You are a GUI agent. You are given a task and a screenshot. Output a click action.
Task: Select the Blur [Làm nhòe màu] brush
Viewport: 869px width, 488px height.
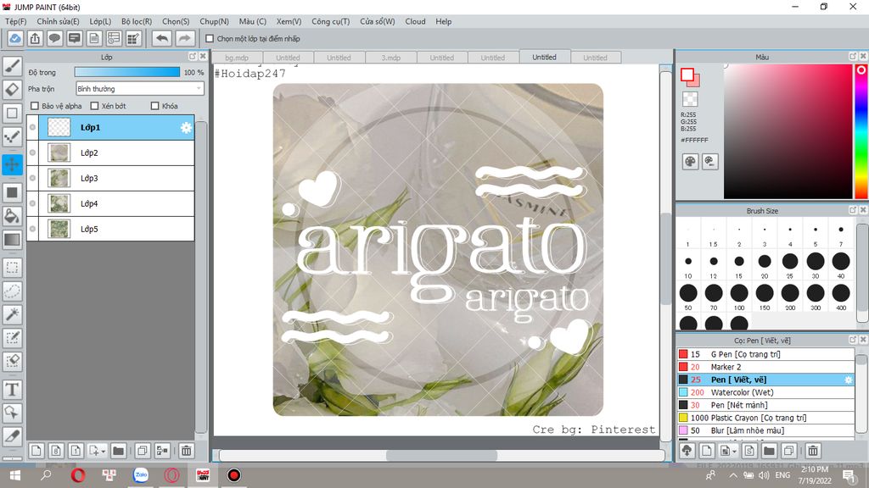(766, 430)
